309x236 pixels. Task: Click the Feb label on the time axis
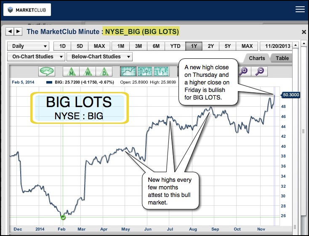pos(61,229)
